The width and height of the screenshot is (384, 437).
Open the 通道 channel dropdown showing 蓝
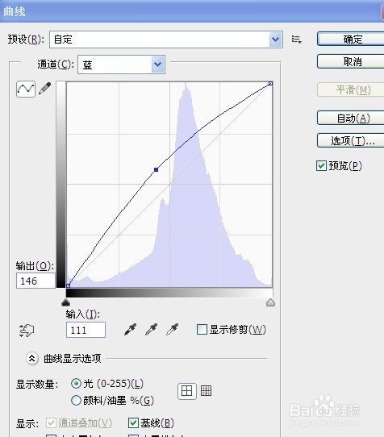pyautogui.click(x=121, y=65)
